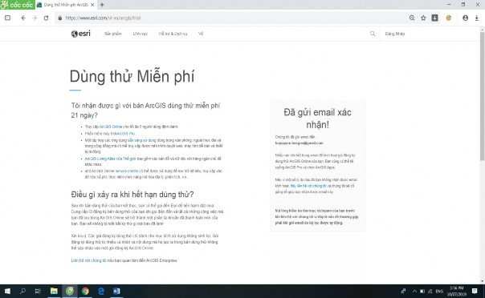Image resolution: width=485 pixels, height=298 pixels.
Task: Click the site security padlock icon
Action: click(x=60, y=18)
